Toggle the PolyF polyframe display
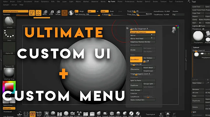Viewport: 210px width, 117px height. coord(39,114)
